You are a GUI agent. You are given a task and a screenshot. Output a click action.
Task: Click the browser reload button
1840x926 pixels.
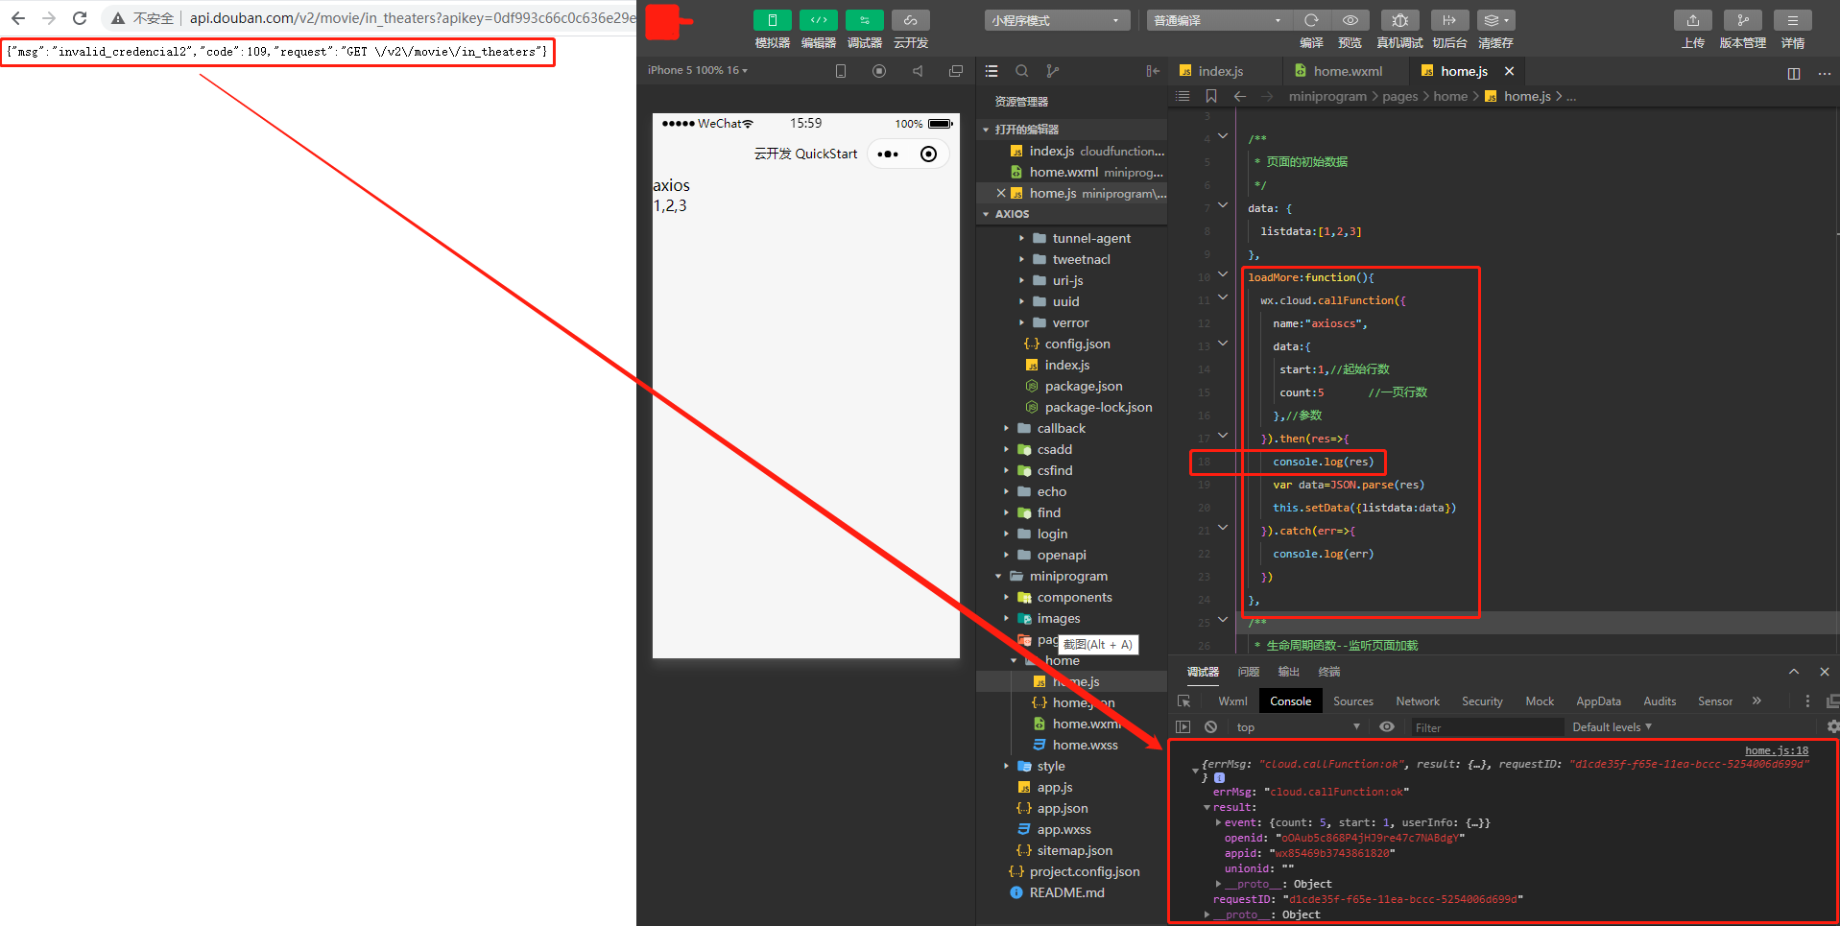tap(80, 18)
